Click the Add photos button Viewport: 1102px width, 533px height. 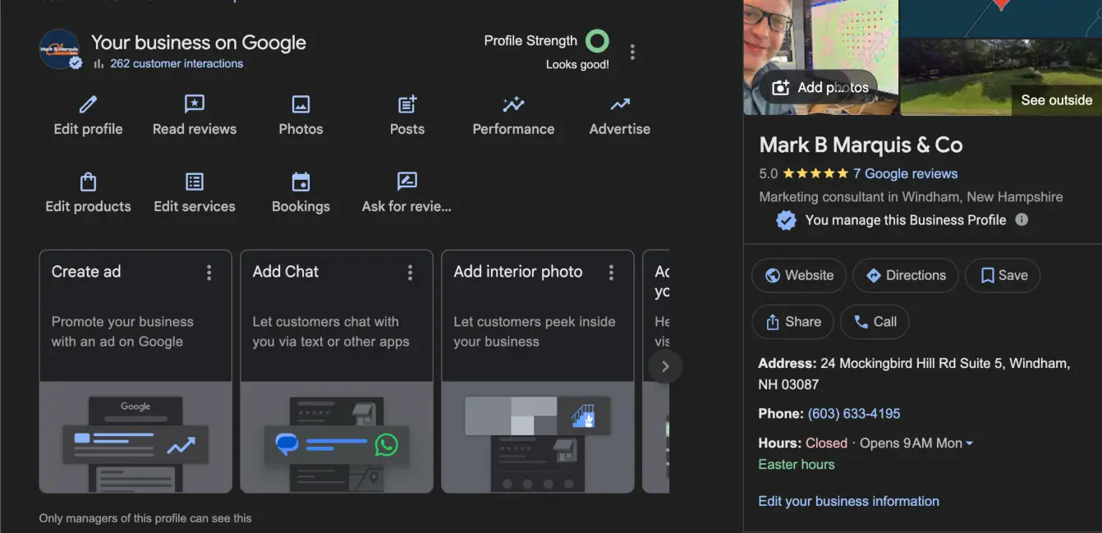click(820, 88)
